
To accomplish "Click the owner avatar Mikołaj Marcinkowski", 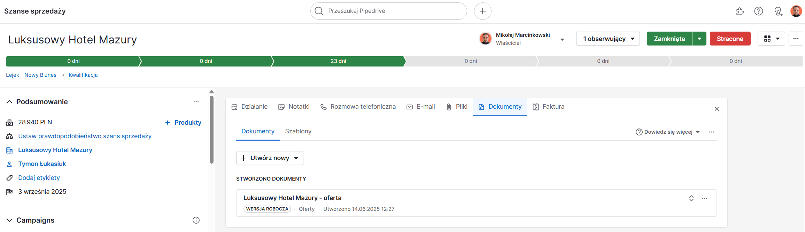I will point(485,39).
